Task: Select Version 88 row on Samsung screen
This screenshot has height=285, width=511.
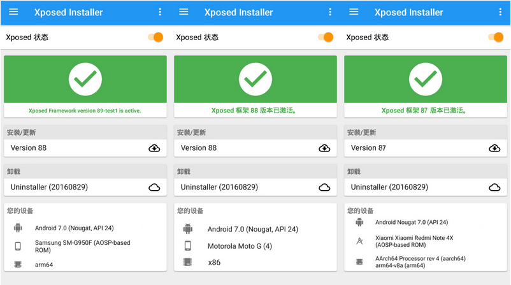Action: click(85, 148)
